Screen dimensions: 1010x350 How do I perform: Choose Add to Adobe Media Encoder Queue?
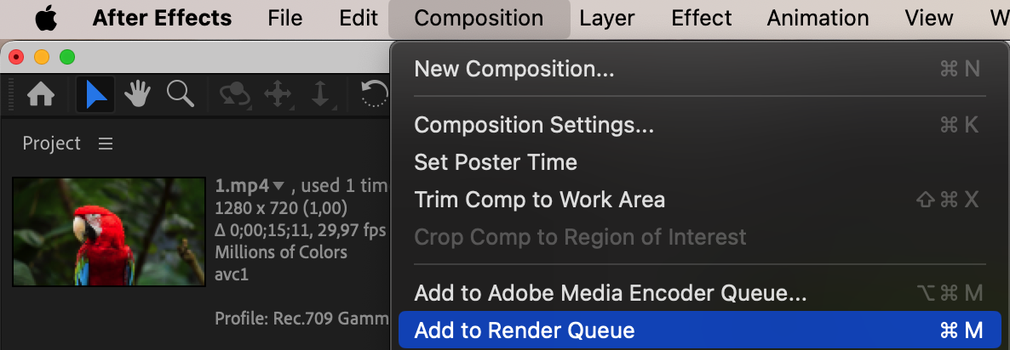[610, 293]
